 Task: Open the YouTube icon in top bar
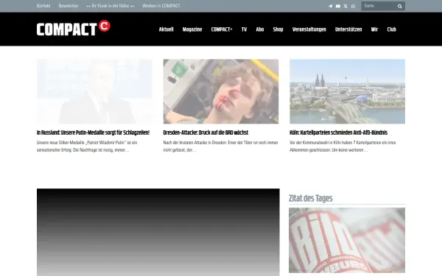(x=338, y=6)
